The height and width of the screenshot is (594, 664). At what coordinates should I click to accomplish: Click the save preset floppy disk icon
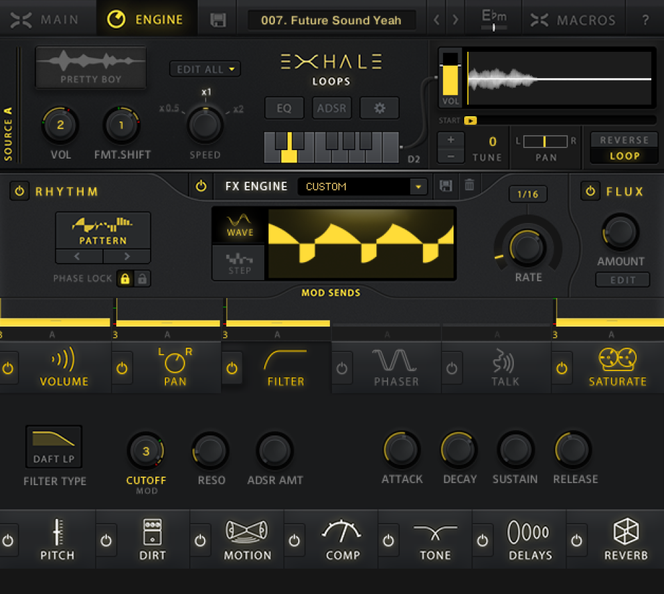[x=218, y=20]
